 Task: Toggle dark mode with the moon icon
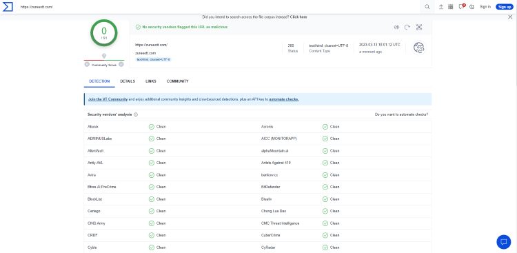[x=472, y=7]
